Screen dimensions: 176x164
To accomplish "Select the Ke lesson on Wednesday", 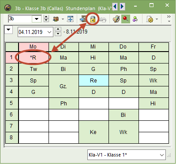I will pyautogui.click(x=94, y=132).
